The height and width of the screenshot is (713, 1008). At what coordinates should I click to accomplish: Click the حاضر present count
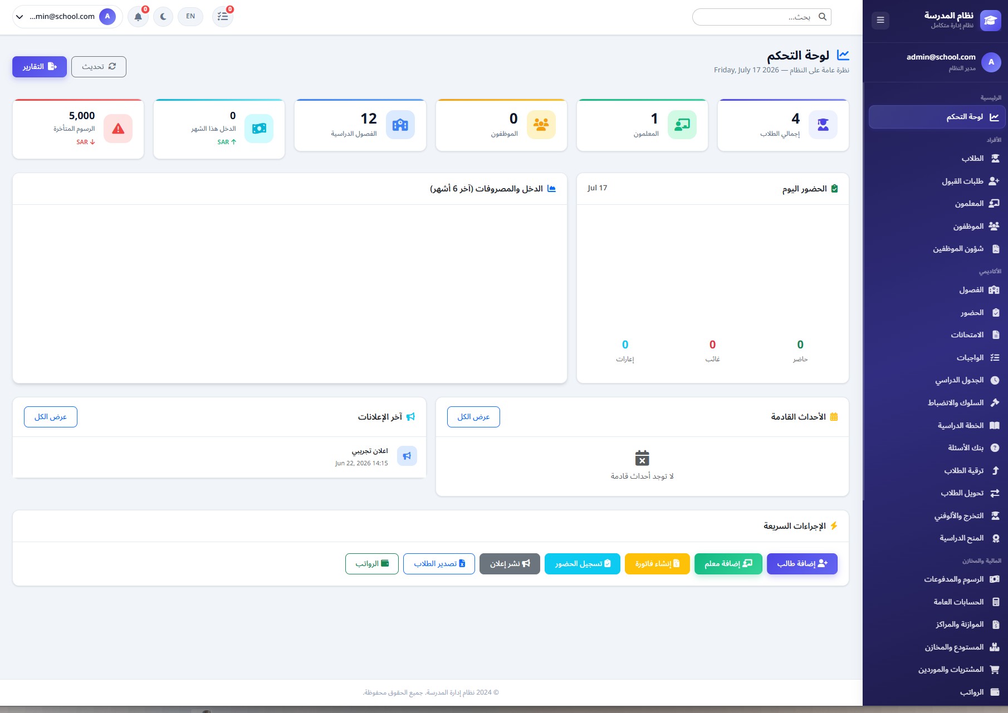pos(800,345)
